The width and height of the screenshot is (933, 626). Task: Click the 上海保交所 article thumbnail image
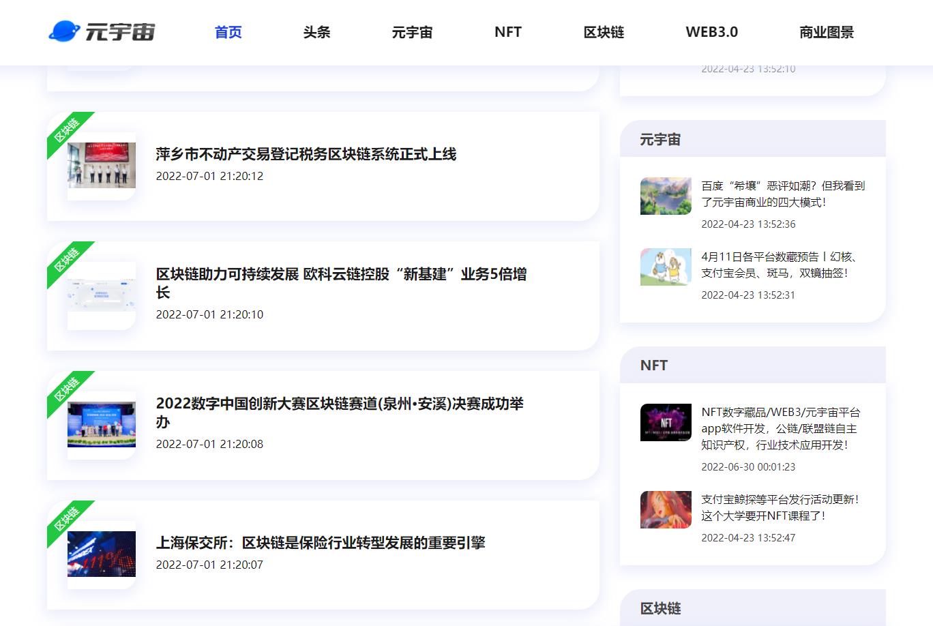coord(102,554)
